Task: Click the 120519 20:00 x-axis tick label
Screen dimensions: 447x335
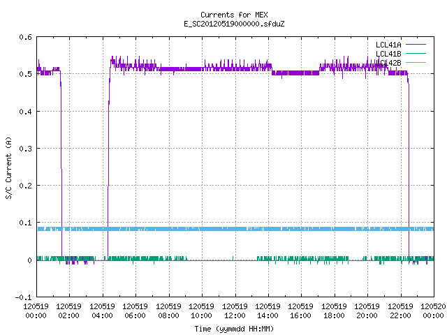Action: [367, 311]
